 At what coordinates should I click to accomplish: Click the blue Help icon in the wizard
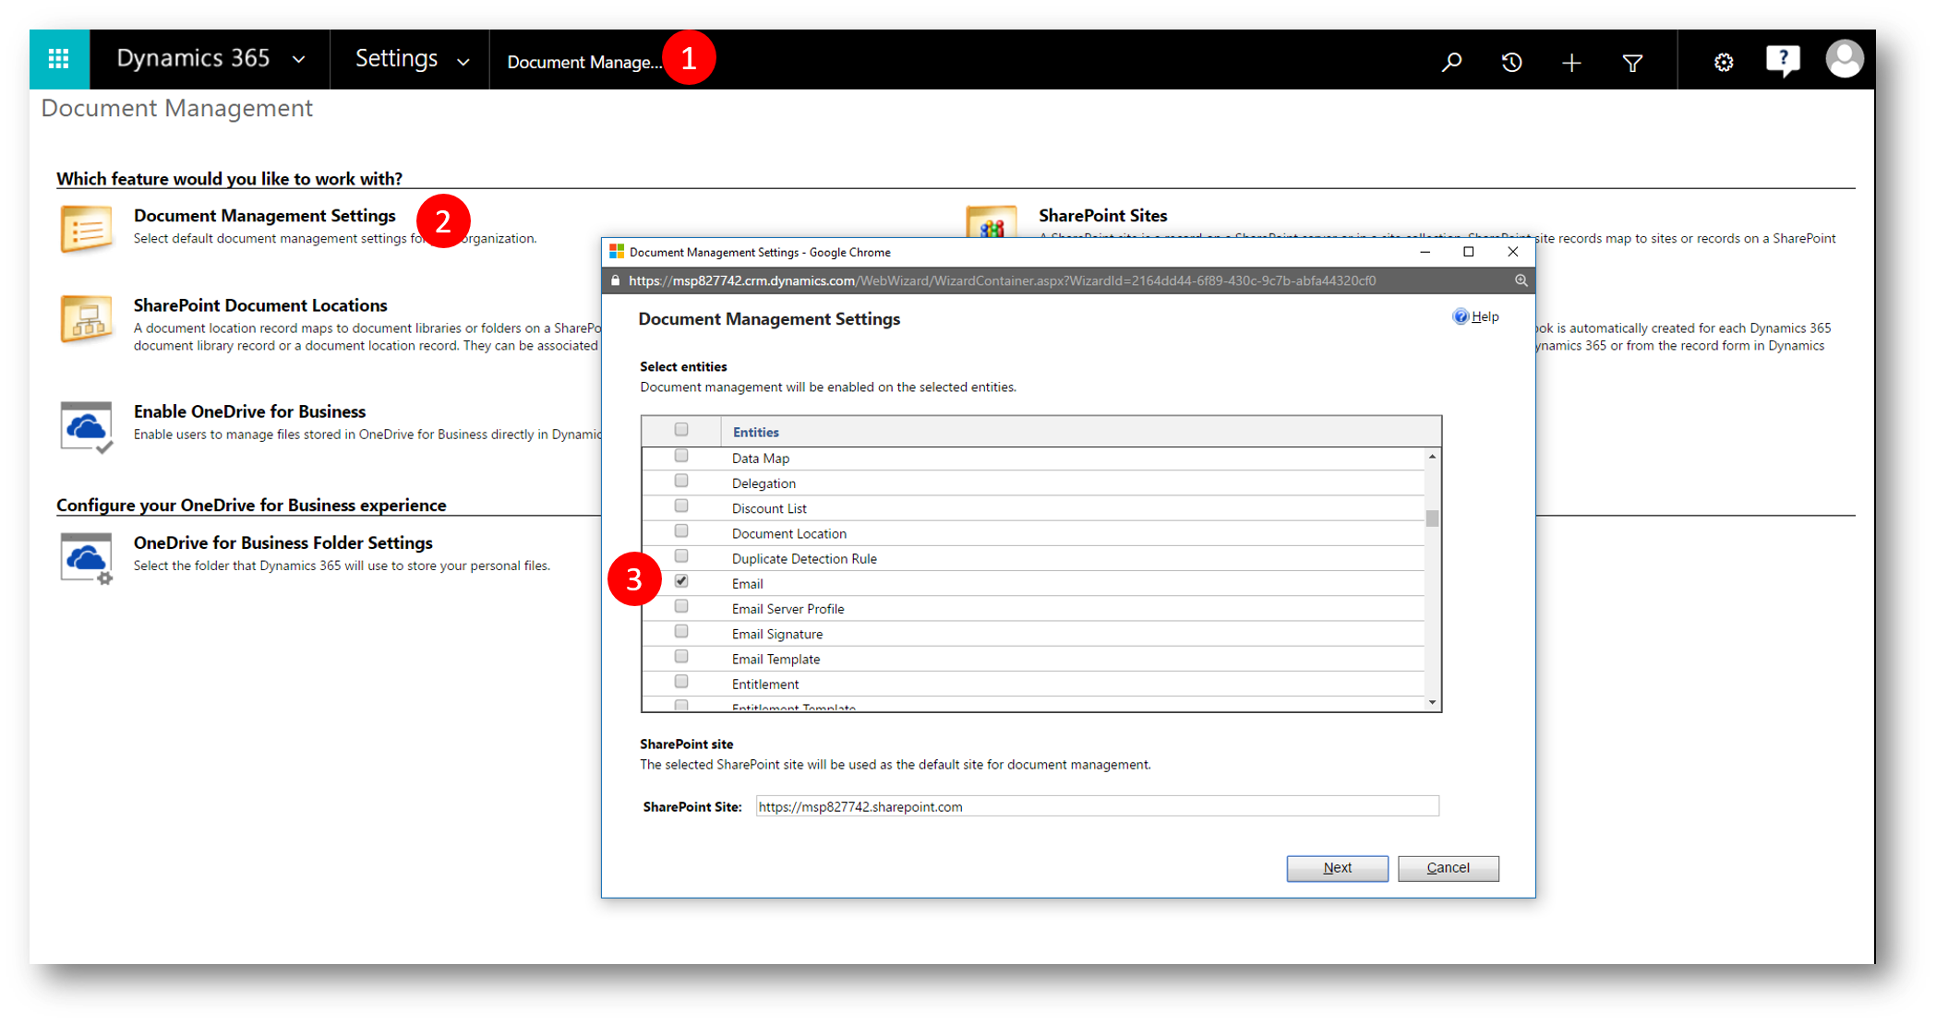click(x=1460, y=316)
